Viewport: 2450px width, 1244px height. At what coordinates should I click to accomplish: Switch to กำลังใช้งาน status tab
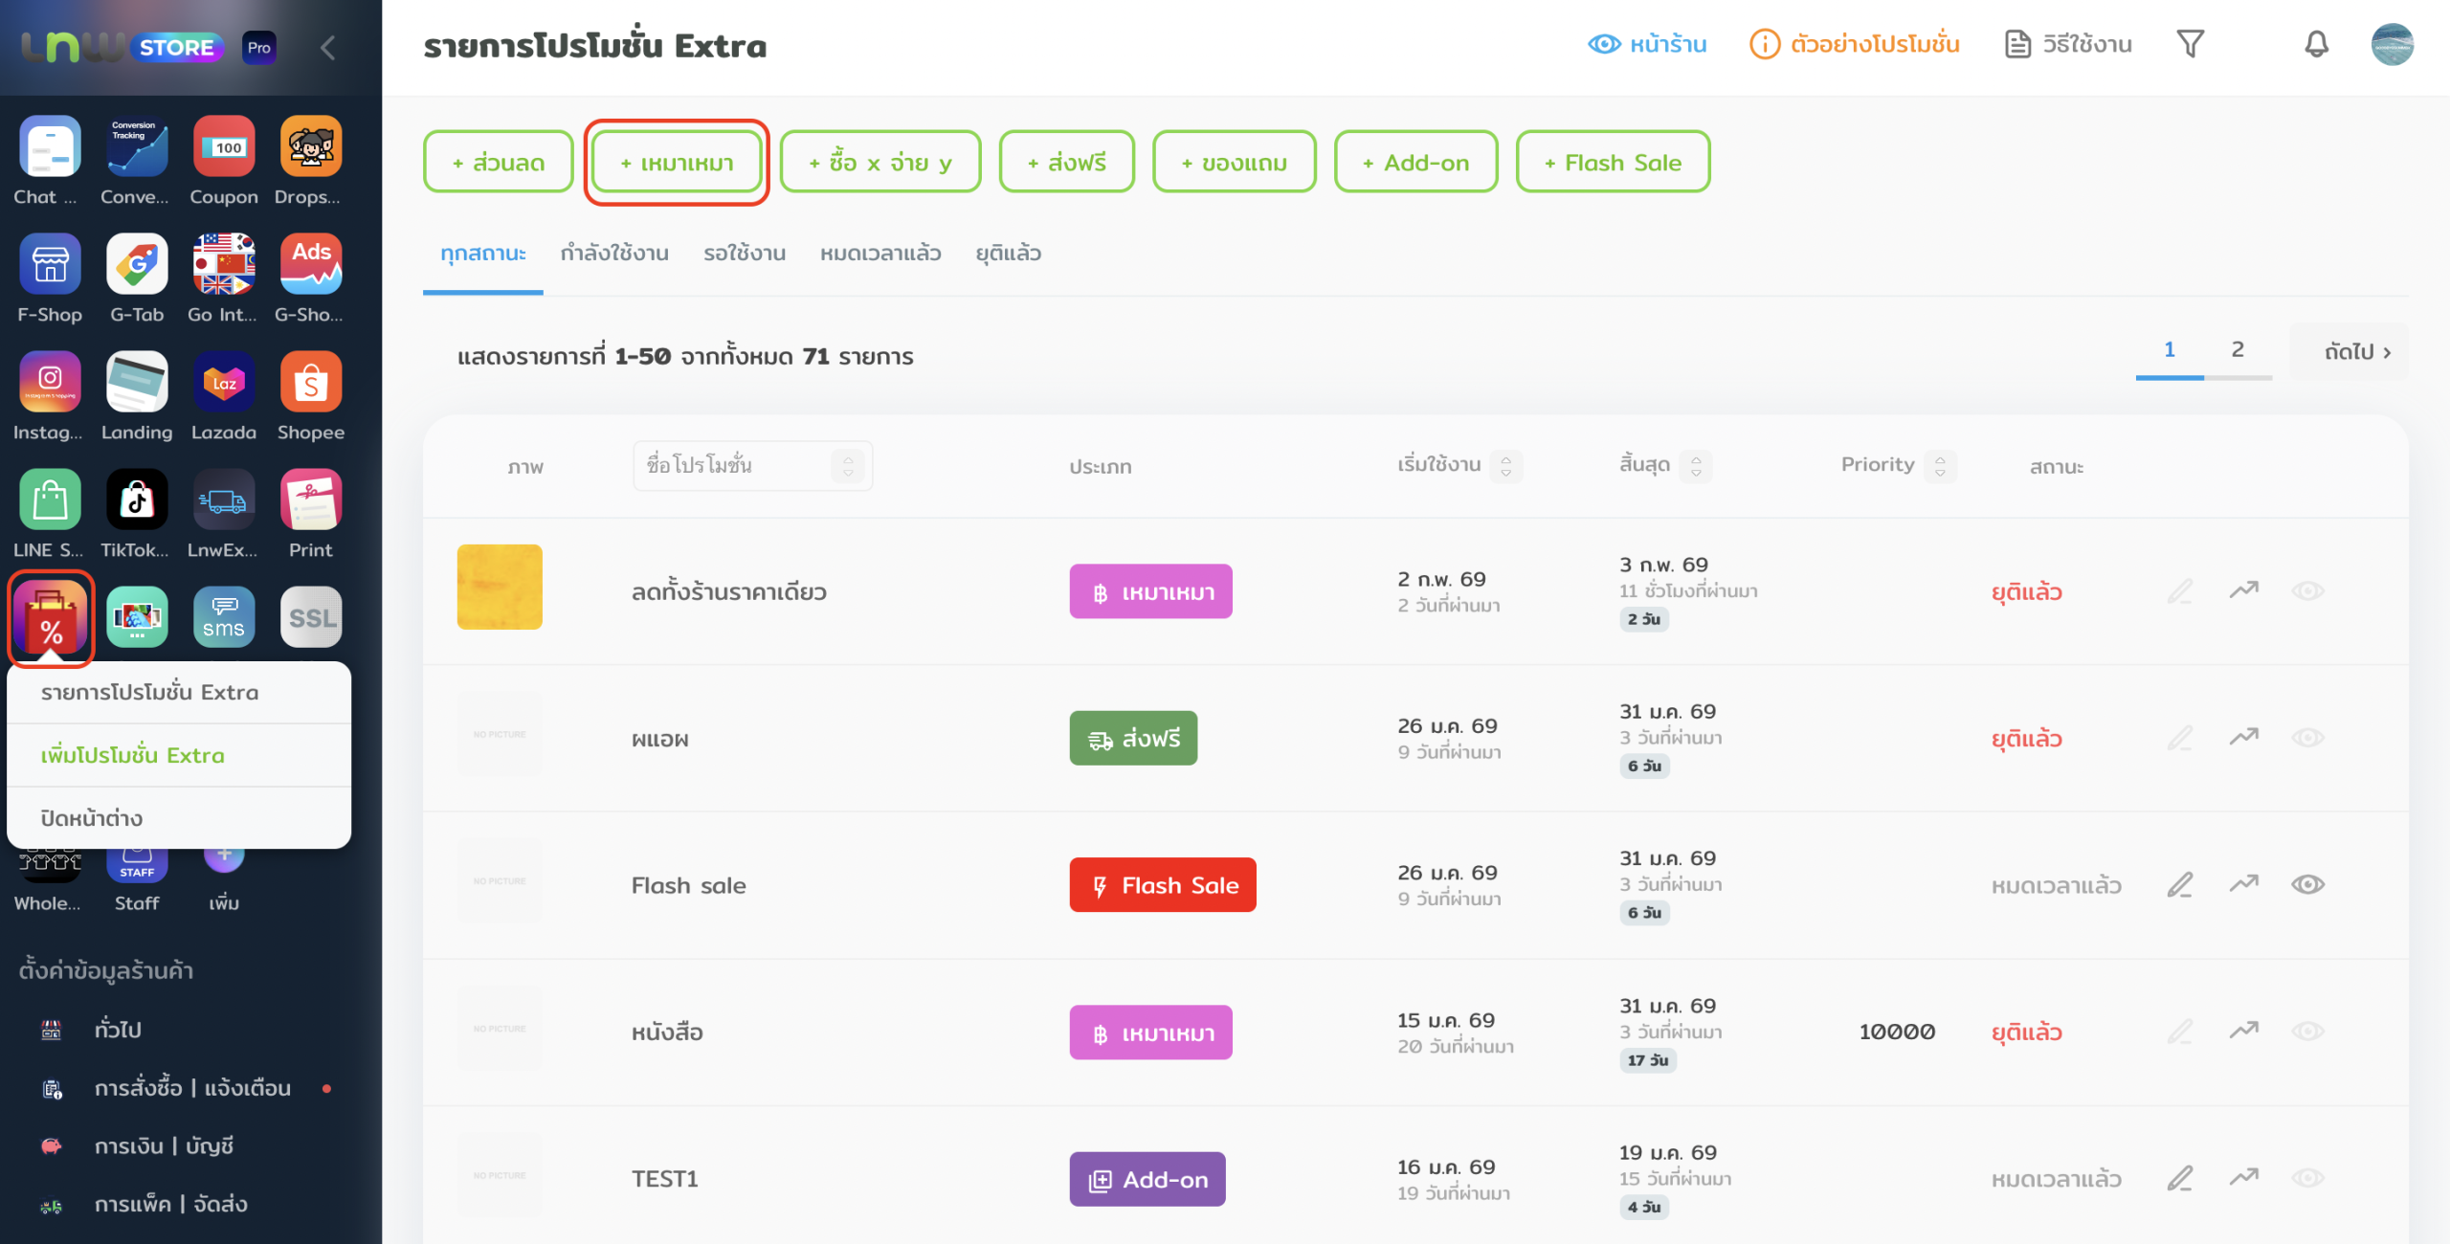[613, 254]
